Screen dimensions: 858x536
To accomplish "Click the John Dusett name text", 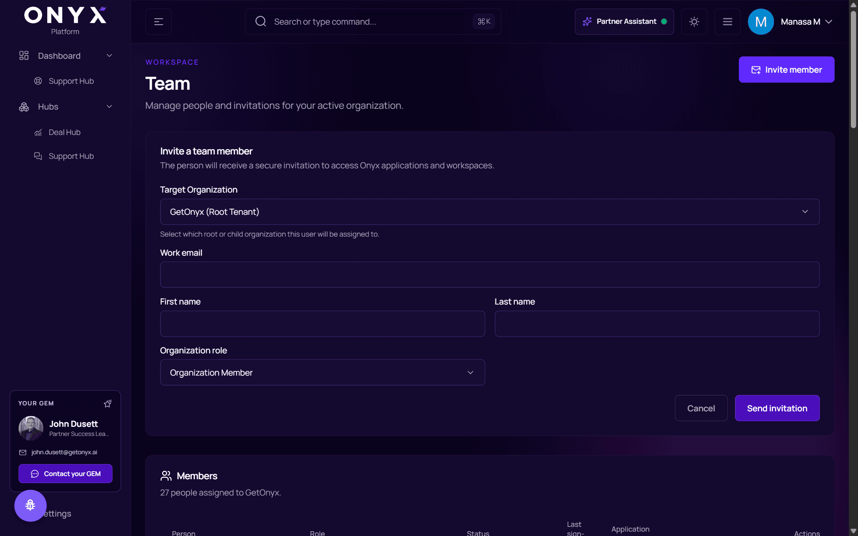I will tap(73, 424).
